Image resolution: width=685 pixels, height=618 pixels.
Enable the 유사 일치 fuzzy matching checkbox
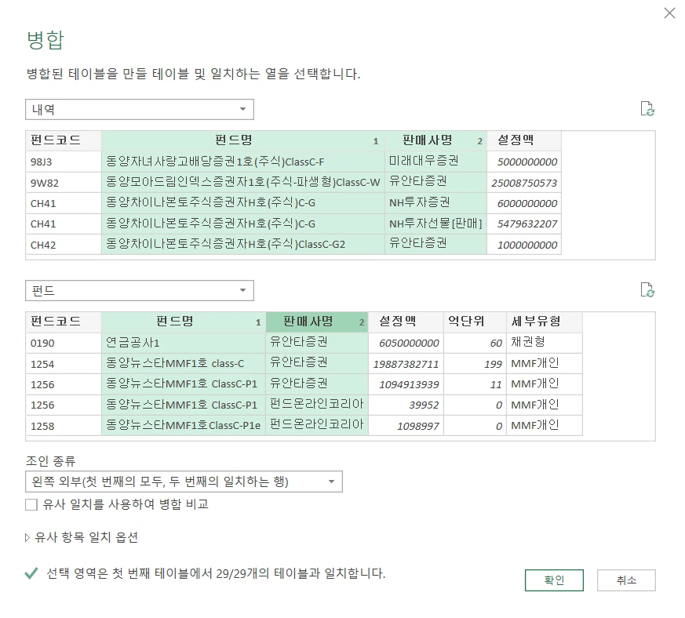pos(31,504)
